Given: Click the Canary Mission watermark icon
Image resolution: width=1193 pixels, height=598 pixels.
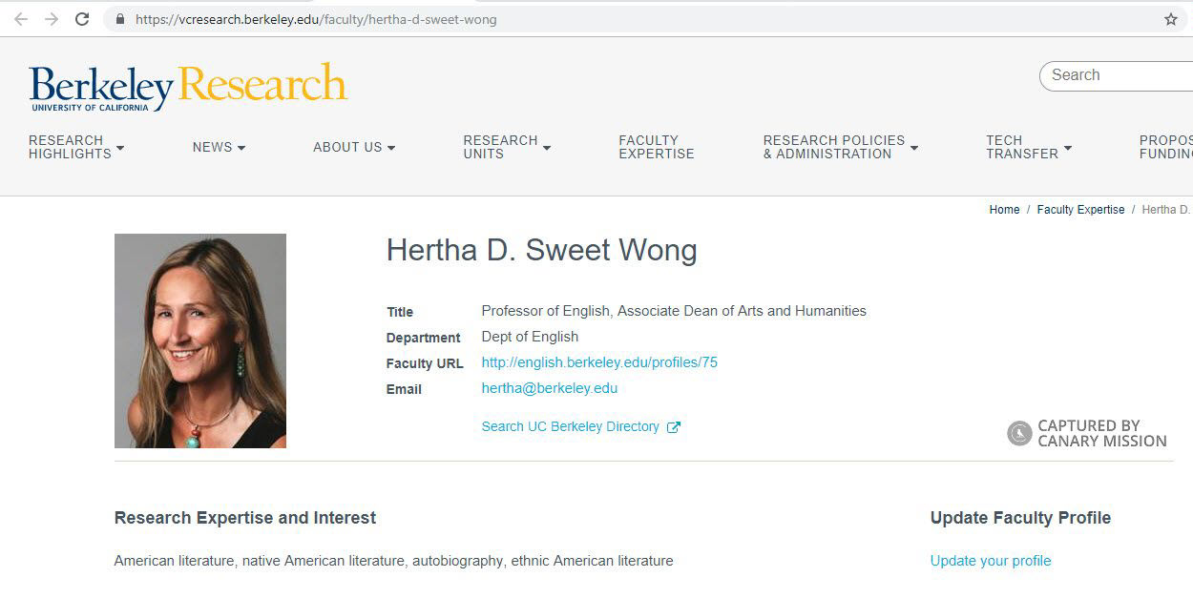Looking at the screenshot, I should click(1019, 433).
